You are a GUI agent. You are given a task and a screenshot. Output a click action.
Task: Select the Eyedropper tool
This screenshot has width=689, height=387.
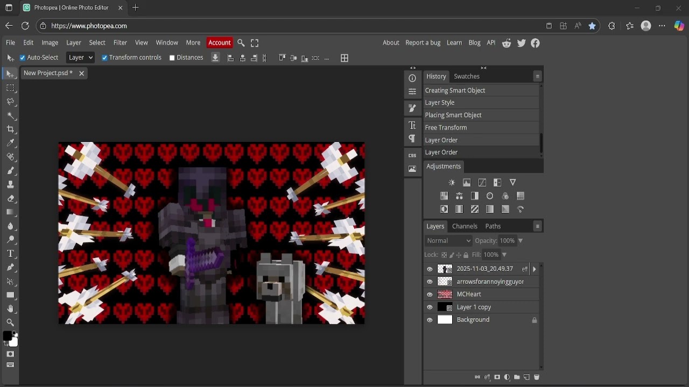point(10,143)
